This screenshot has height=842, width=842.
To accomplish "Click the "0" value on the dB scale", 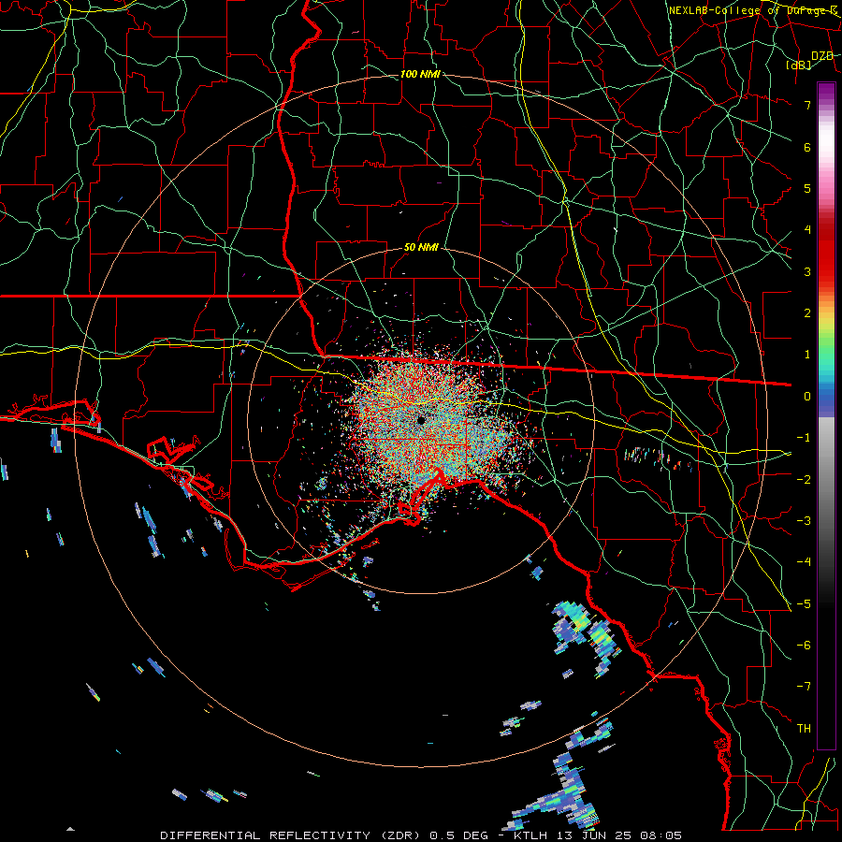I will point(807,397).
